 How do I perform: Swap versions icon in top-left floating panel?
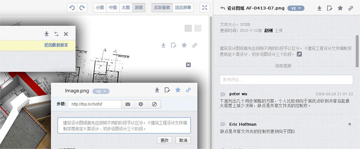(x=56, y=34)
